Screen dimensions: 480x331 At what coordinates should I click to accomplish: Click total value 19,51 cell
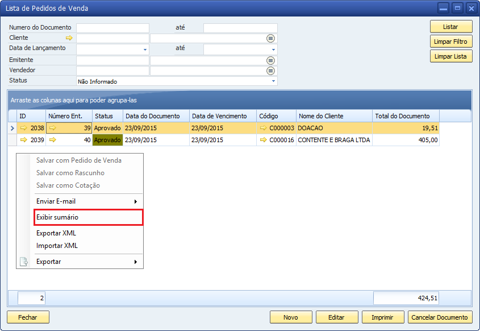[406, 128]
